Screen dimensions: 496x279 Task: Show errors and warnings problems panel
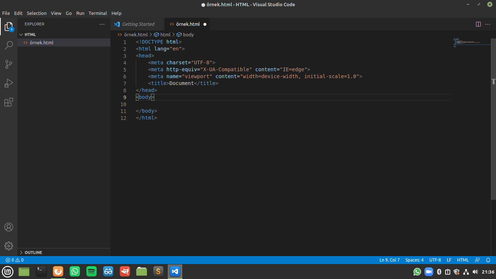point(15,260)
